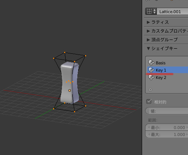
Task: Toggle the 相対的 checkbox
Action: pos(149,102)
